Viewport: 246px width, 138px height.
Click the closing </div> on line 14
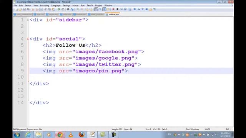(x=39, y=103)
